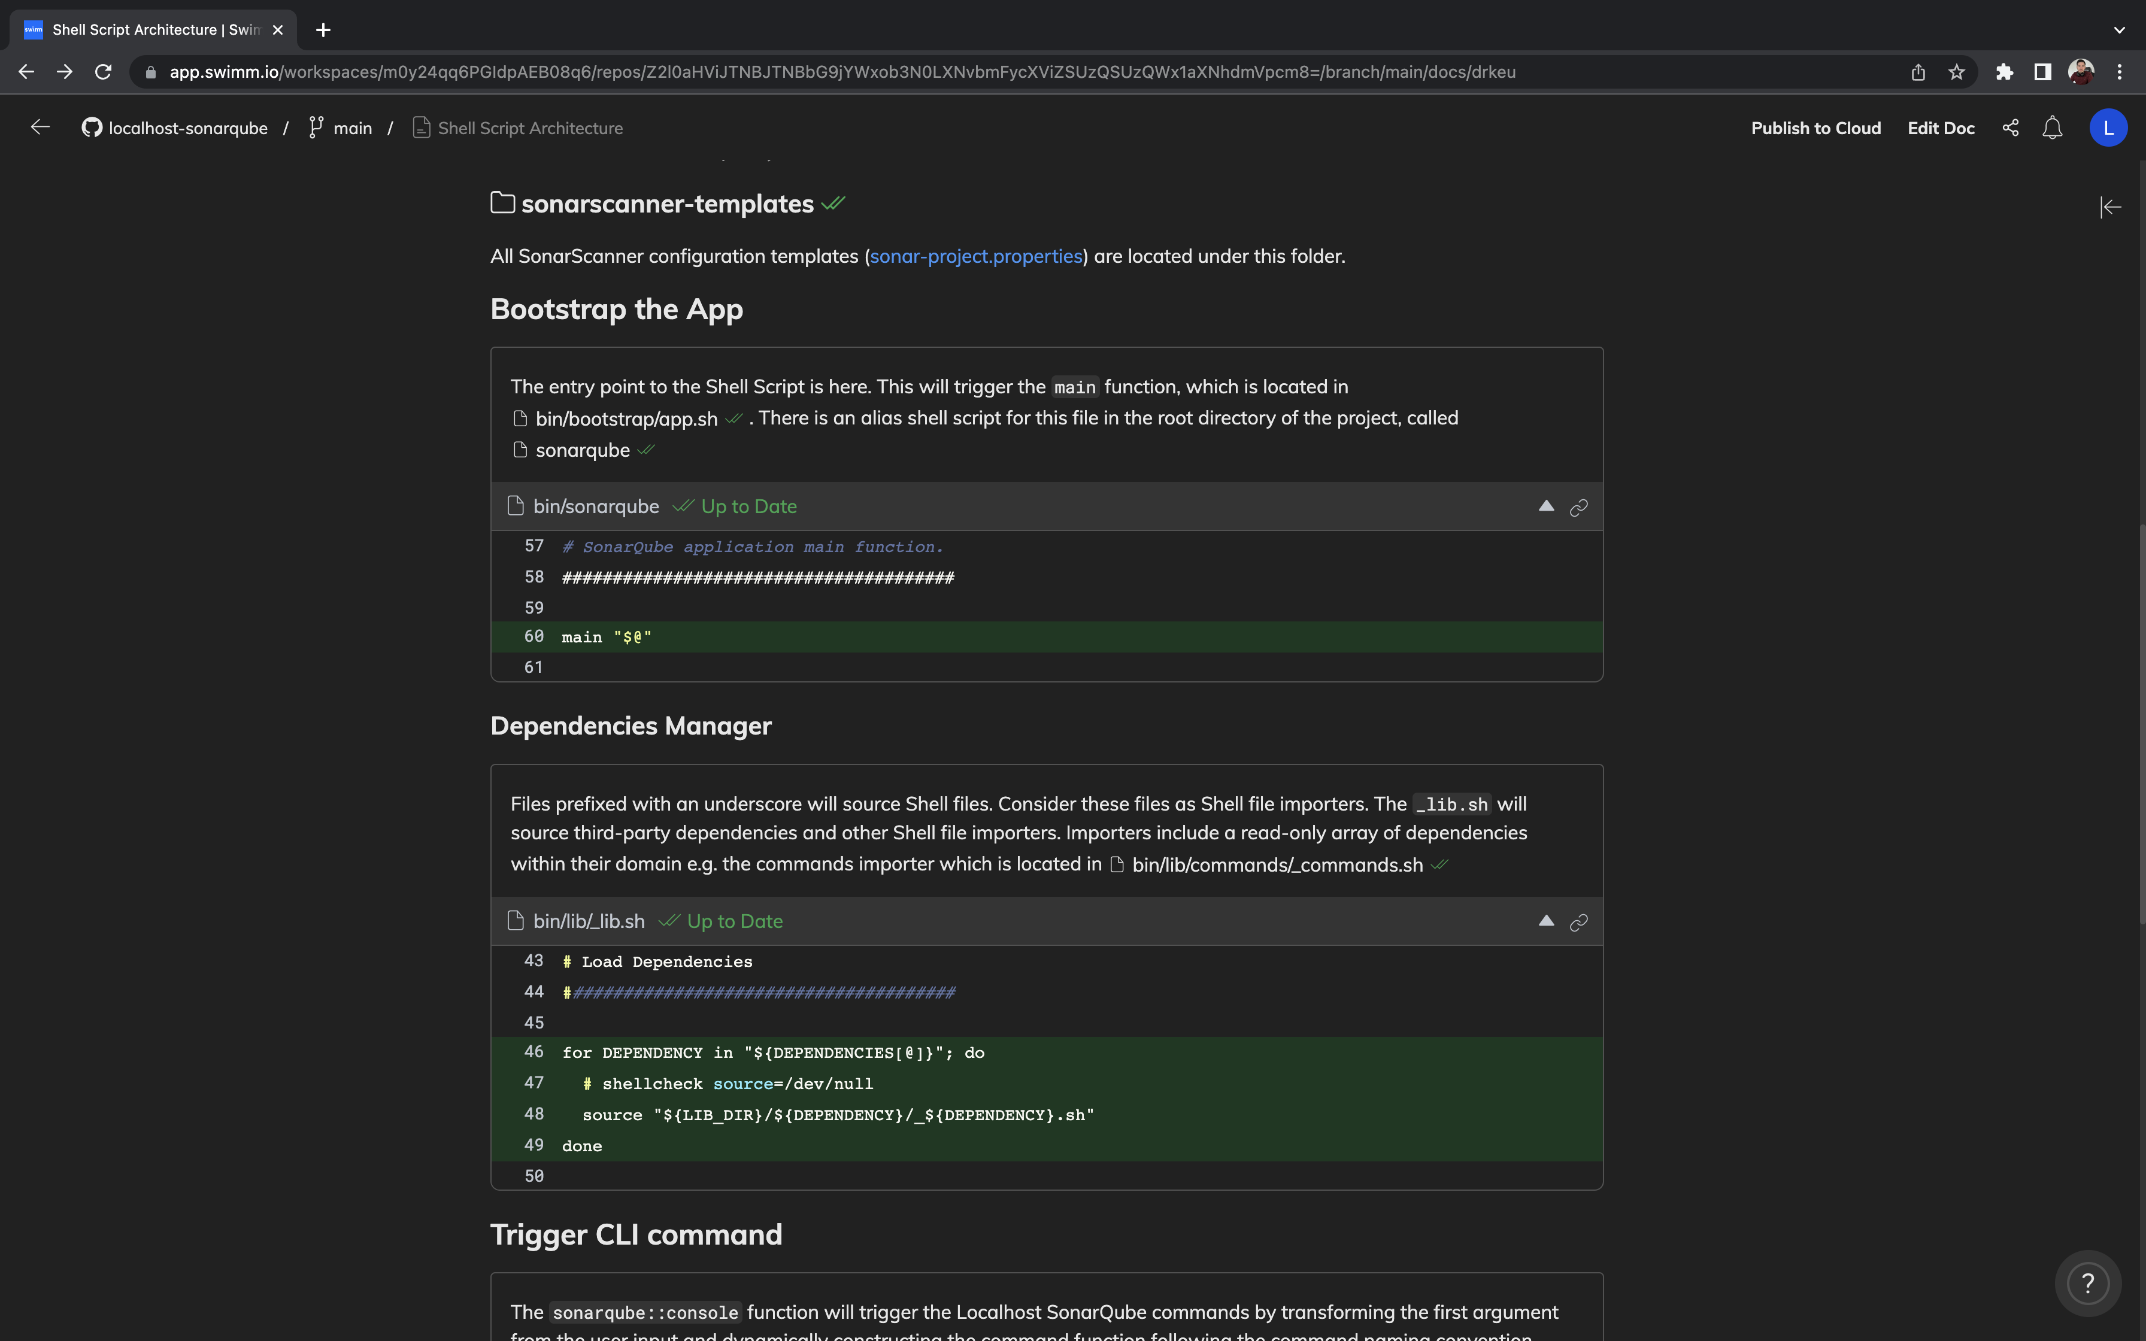Click inline code sonarqube::console
The width and height of the screenshot is (2146, 1341).
(x=645, y=1313)
